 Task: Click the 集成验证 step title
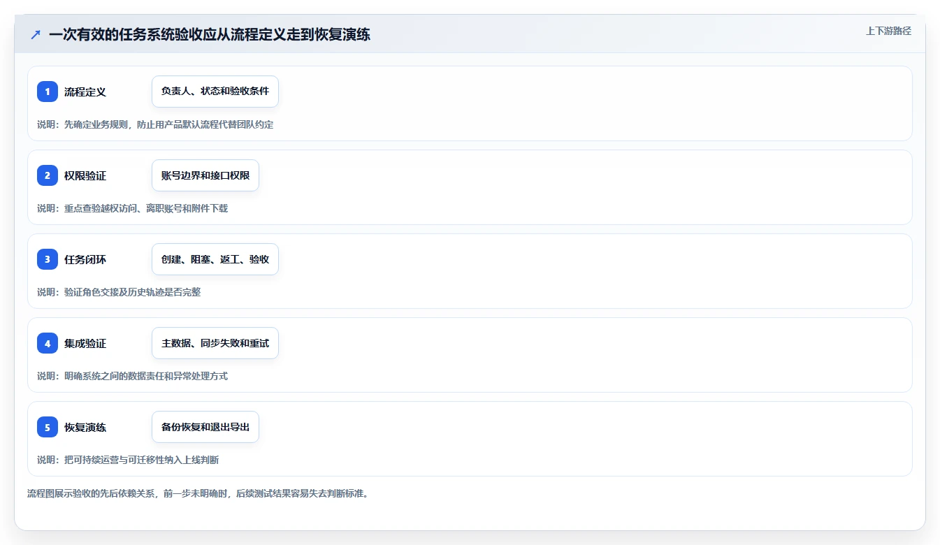85,343
